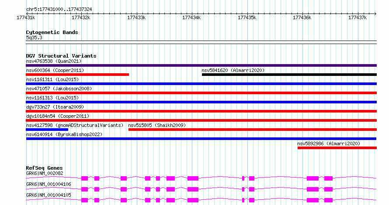Click the dgv733n27 (Itsara2009) label

(55, 107)
